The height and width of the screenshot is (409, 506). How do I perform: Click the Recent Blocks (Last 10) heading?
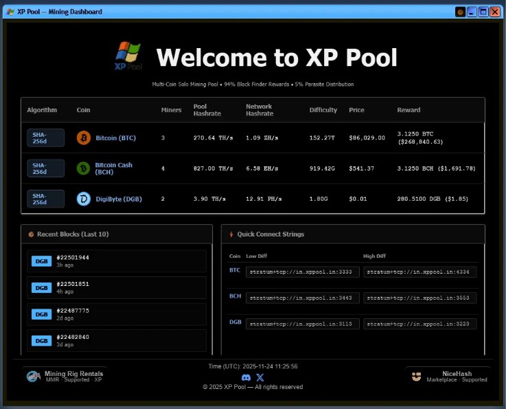pos(73,234)
